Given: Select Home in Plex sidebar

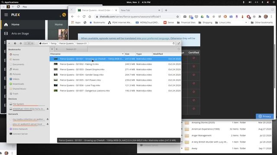Looking at the screenshot, I should pyautogui.click(x=23, y=25).
